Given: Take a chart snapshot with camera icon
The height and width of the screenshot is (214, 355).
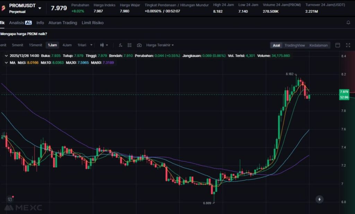Looking at the screenshot, I should tap(139, 45).
